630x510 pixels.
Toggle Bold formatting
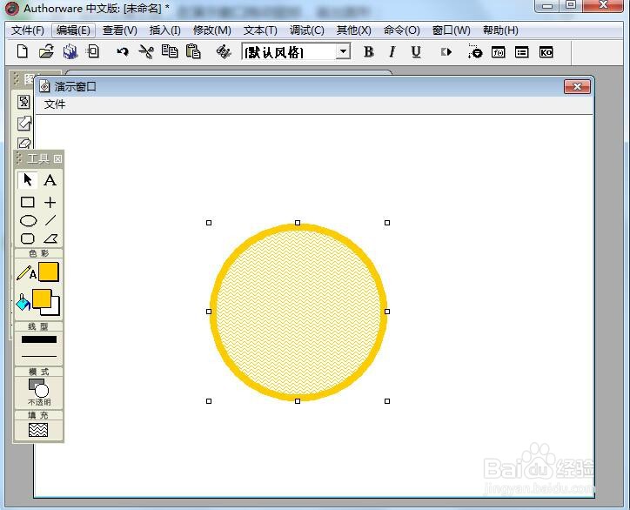coord(368,52)
